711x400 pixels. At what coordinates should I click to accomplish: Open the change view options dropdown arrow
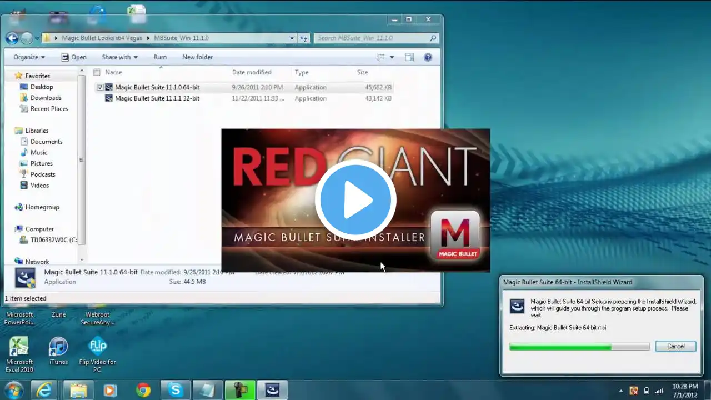(x=392, y=57)
